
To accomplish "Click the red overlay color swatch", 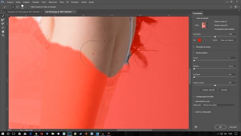I will click(199, 40).
